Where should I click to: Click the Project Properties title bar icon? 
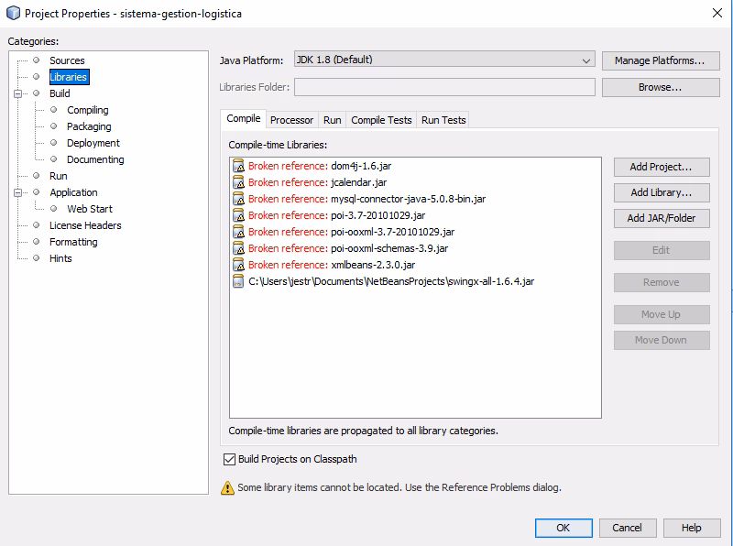[x=11, y=13]
